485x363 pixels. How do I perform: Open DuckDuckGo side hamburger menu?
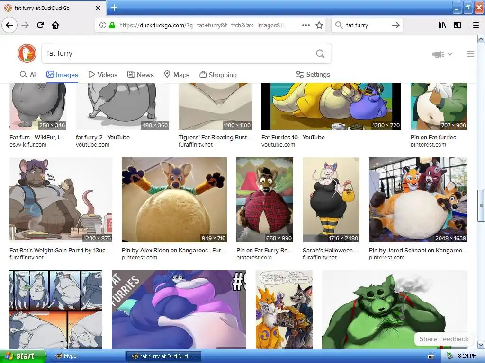[470, 54]
